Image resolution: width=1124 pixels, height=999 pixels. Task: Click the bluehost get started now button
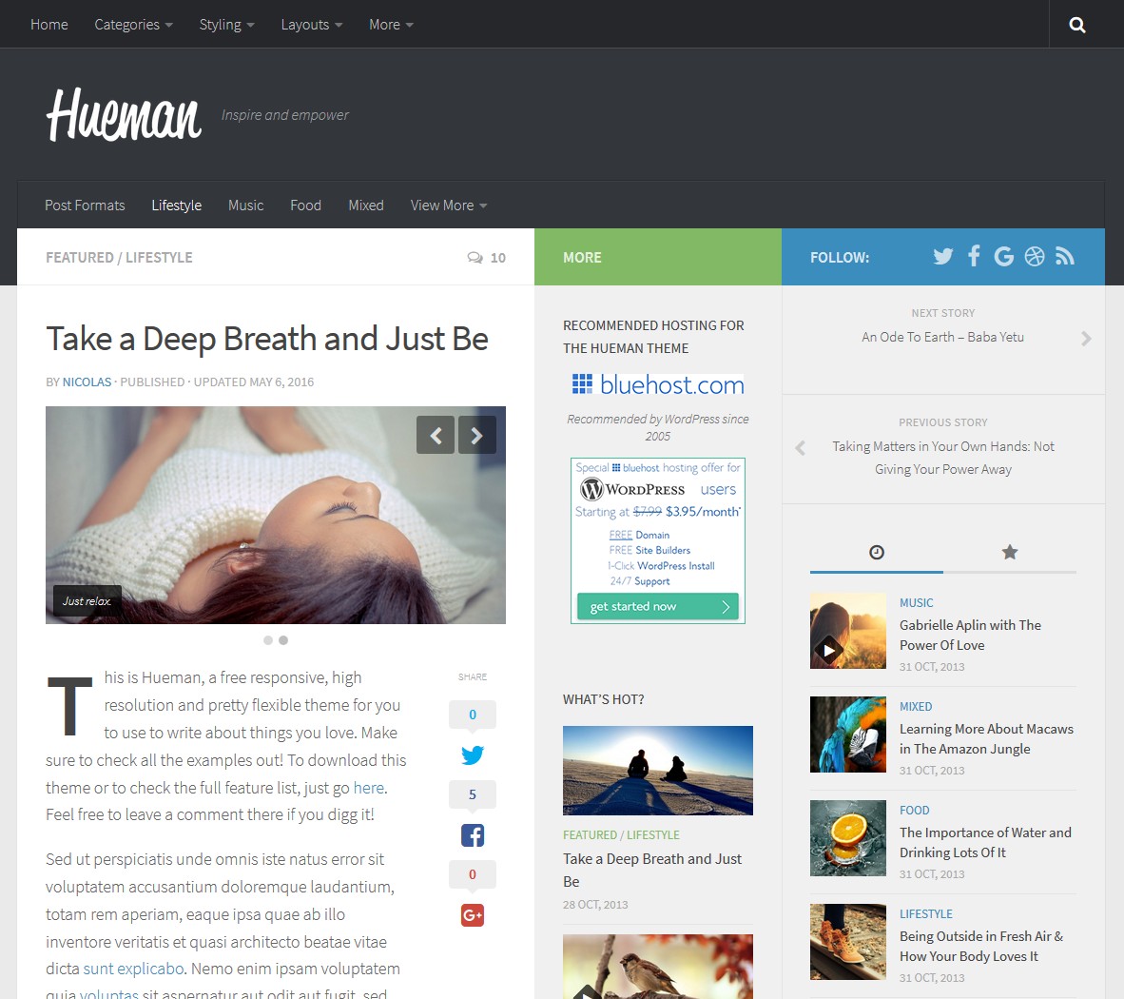[657, 606]
